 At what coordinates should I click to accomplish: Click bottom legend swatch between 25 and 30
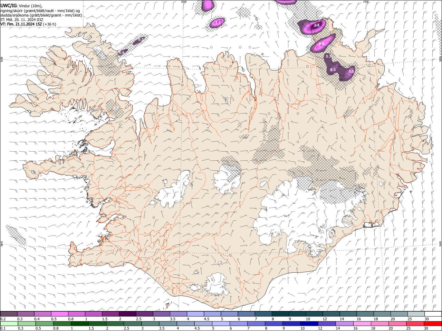coord(414,323)
